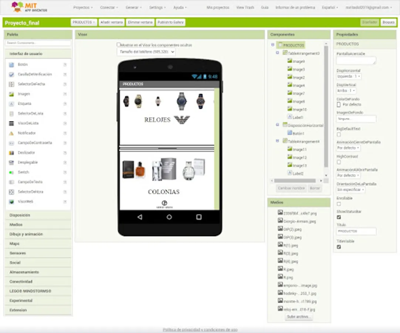Choose the Imagen component icon
This screenshot has height=333, width=400.
11,94
